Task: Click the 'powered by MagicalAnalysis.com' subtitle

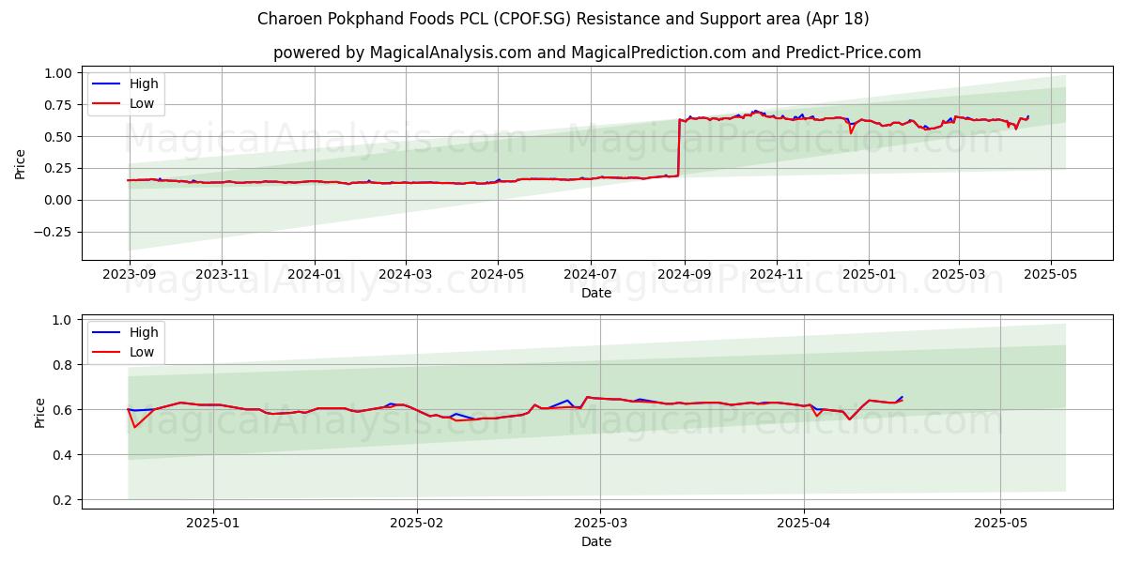Action: click(596, 53)
